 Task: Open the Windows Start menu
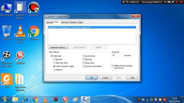[x=5, y=100]
